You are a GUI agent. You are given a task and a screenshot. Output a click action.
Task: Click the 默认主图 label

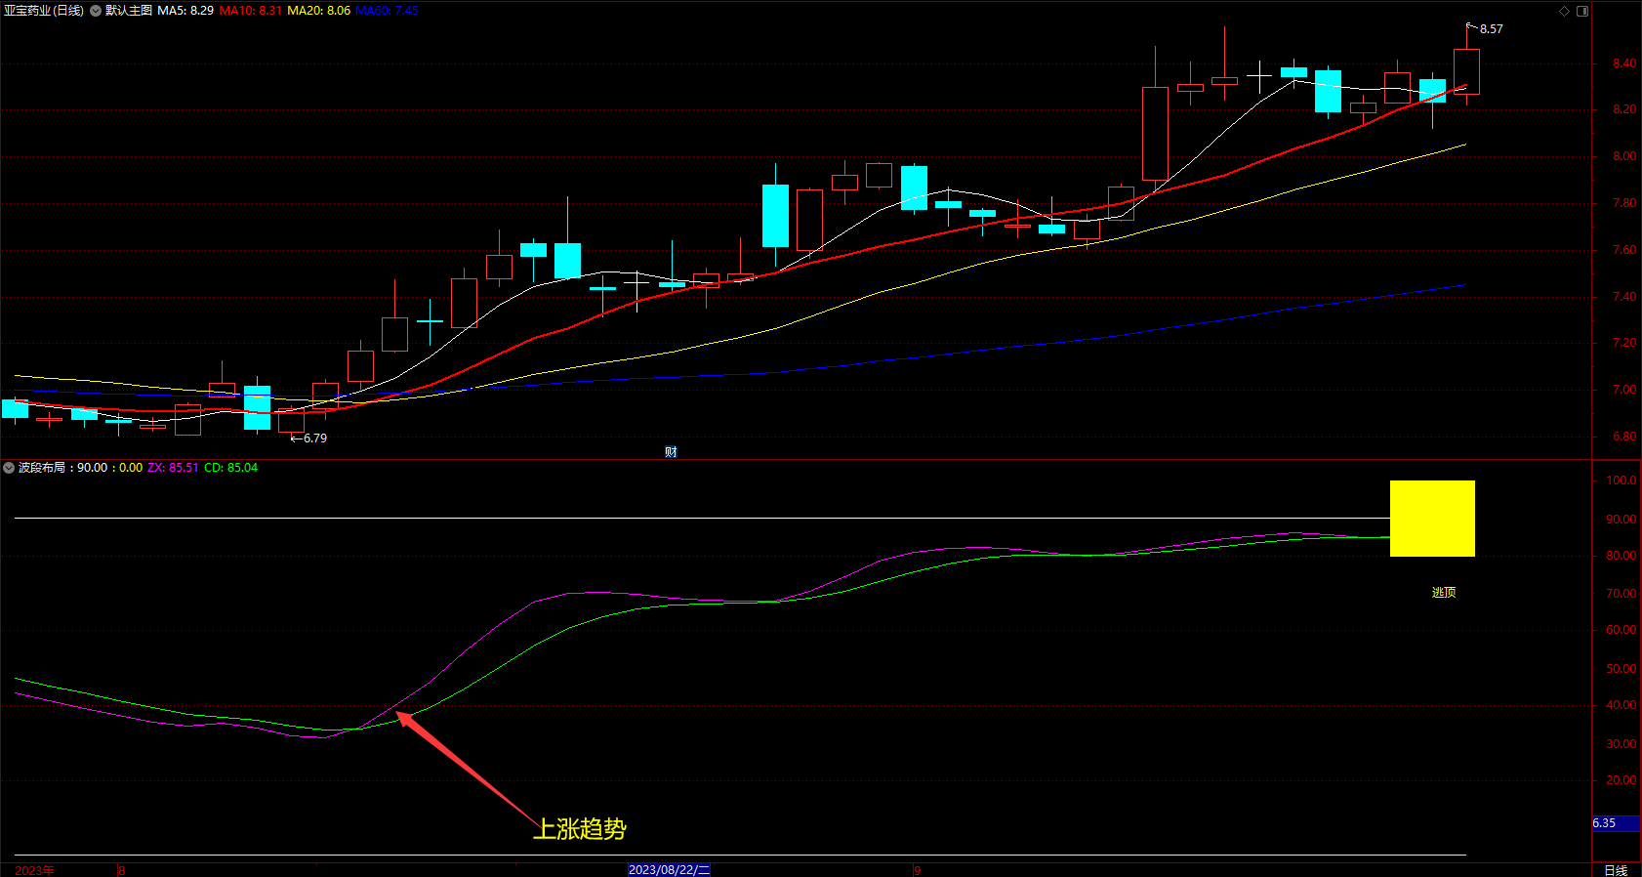click(x=129, y=11)
